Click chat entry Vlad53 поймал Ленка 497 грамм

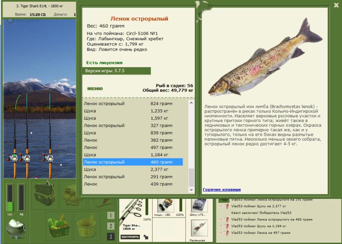coord(261,232)
